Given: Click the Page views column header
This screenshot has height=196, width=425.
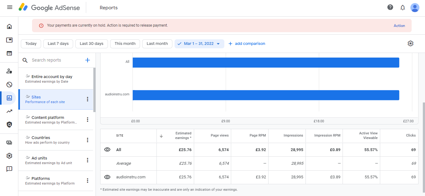Looking at the screenshot, I should (x=220, y=136).
